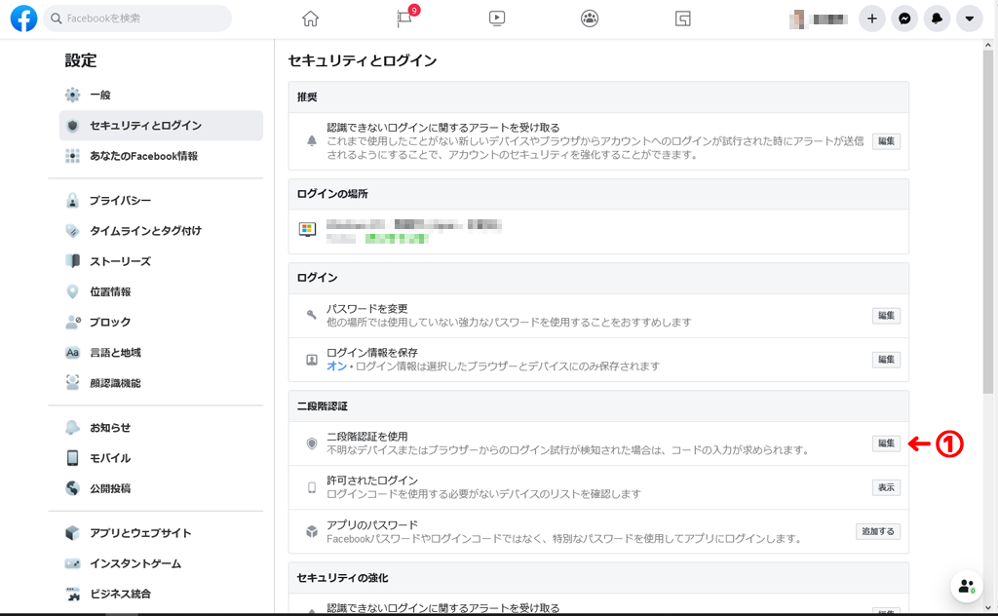Open the new message contacts floating button
This screenshot has height=616, width=998.
pyautogui.click(x=966, y=586)
